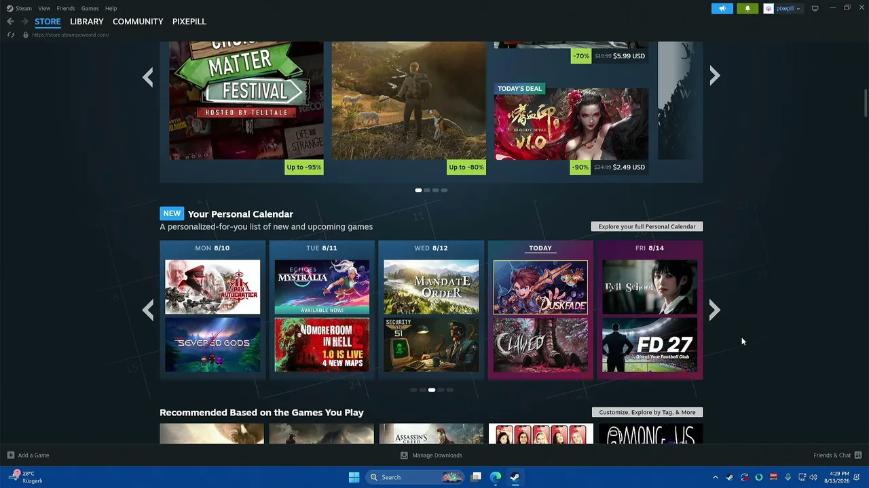Click the Add a Game plus icon
Viewport: 869px width, 488px height.
tap(10, 455)
